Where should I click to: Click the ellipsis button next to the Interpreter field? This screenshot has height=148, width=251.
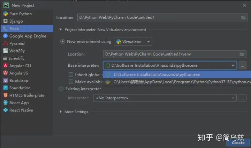click(x=243, y=98)
